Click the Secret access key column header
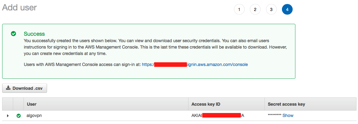Screen dimensions: 358x124 (x=286, y=104)
